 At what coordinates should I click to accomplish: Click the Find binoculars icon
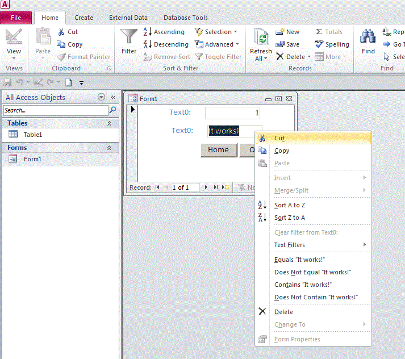click(x=368, y=37)
